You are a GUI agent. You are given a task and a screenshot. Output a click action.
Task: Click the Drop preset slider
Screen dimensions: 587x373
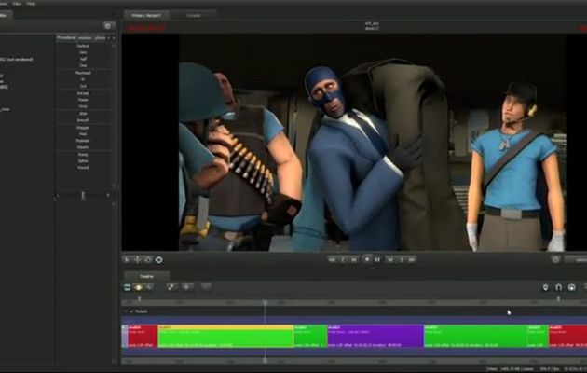pos(83,106)
